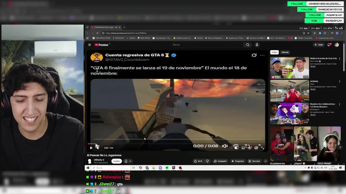Screen dimensions: 346x194
Task: Open the elWacky channel avatar
Action: [x=89, y=161]
